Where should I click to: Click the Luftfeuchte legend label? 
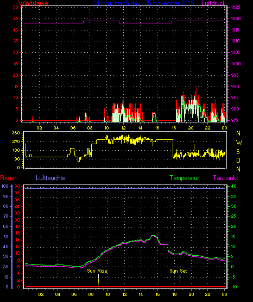[50, 178]
